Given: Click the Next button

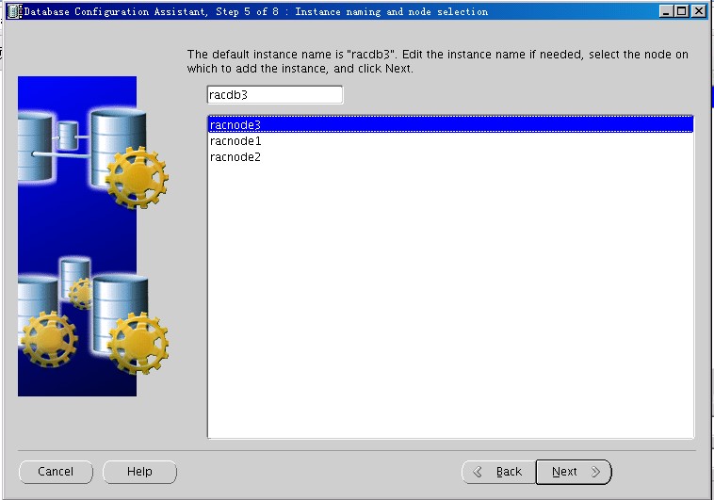Looking at the screenshot, I should click(x=574, y=472).
